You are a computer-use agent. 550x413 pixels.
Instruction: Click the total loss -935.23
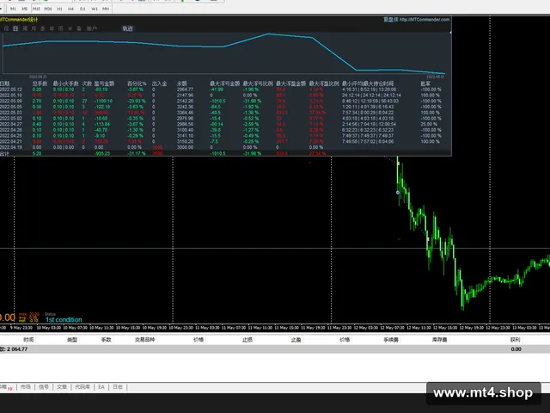point(102,153)
